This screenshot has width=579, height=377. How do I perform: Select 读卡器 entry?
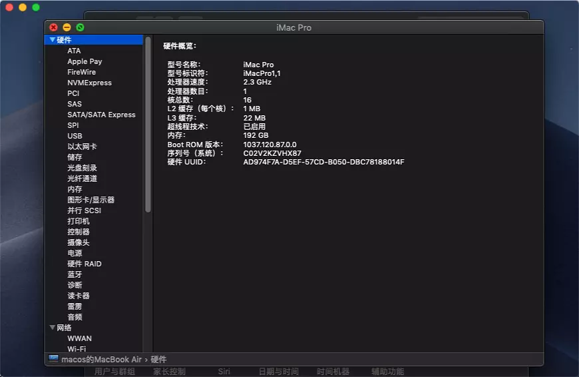coord(79,296)
